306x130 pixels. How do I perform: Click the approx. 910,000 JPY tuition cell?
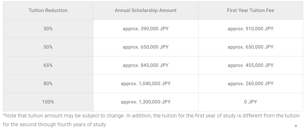250,29
